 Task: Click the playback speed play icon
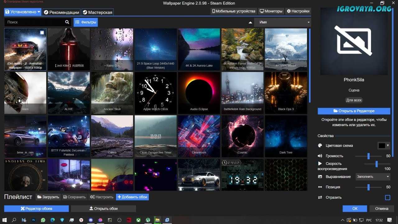[320, 163]
